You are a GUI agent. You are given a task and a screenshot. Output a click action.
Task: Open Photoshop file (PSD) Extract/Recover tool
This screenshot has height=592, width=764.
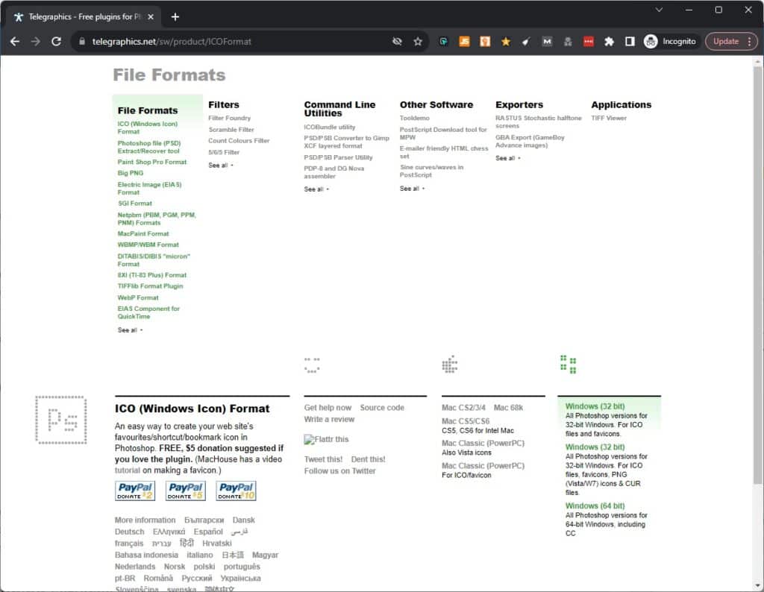pyautogui.click(x=149, y=147)
